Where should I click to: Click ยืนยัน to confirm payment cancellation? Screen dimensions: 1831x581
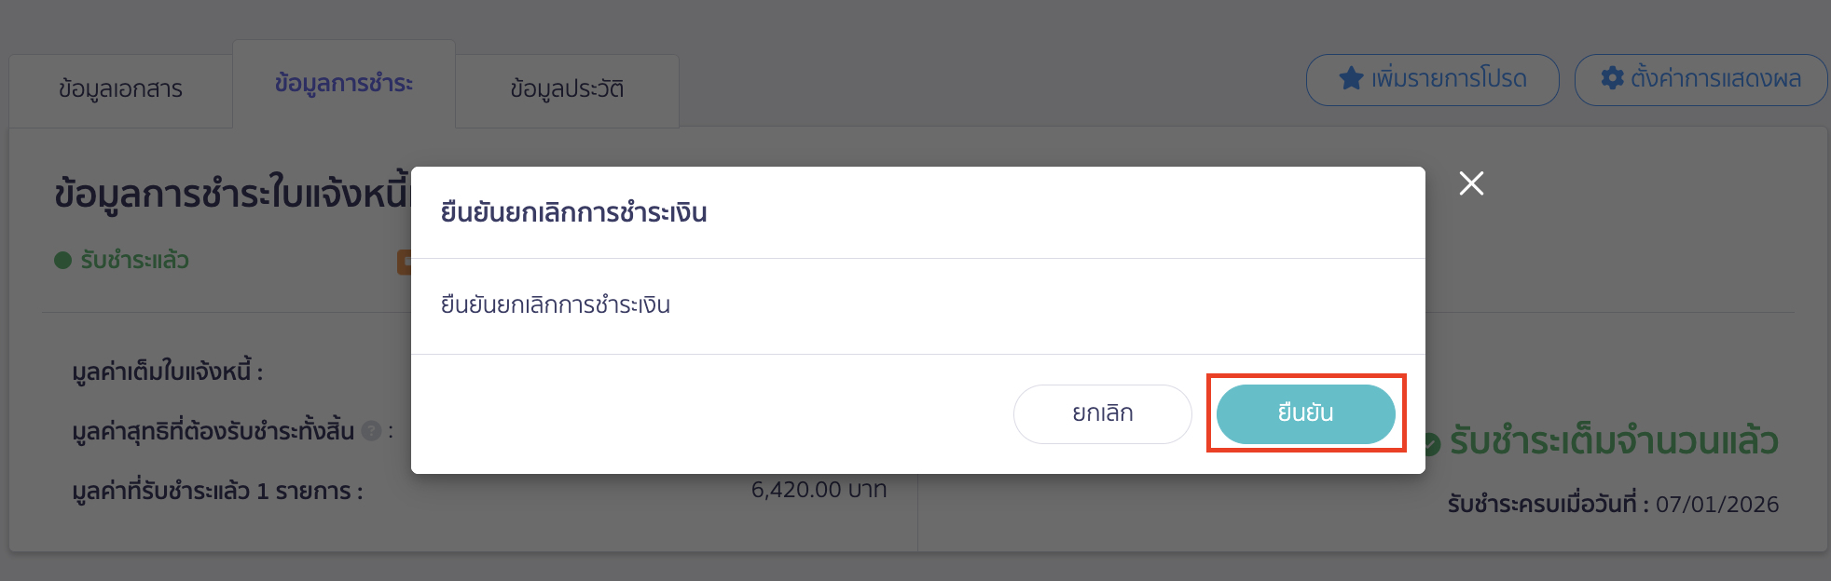tap(1306, 413)
